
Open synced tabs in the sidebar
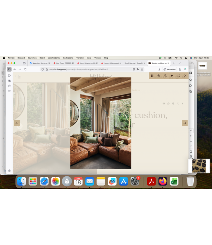pyautogui.click(x=9, y=81)
